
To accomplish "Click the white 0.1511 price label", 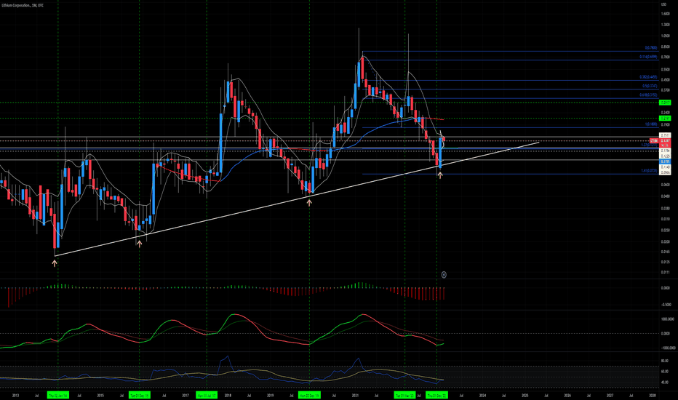I will coord(665,135).
